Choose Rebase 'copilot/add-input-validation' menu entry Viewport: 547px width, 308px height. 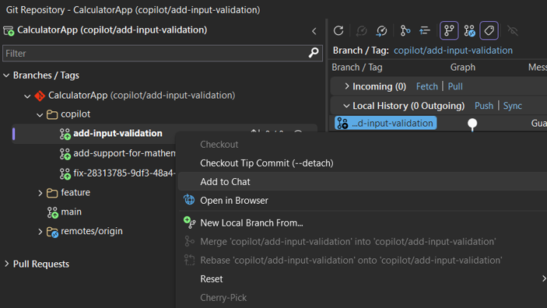351,261
